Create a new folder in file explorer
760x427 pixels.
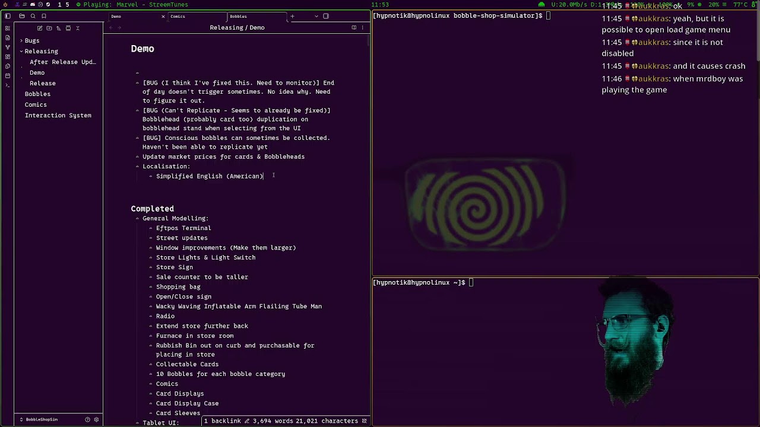pos(49,28)
